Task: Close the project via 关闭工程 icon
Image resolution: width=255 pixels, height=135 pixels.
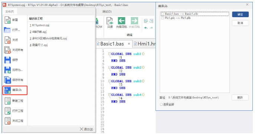Action: (x=7, y=121)
